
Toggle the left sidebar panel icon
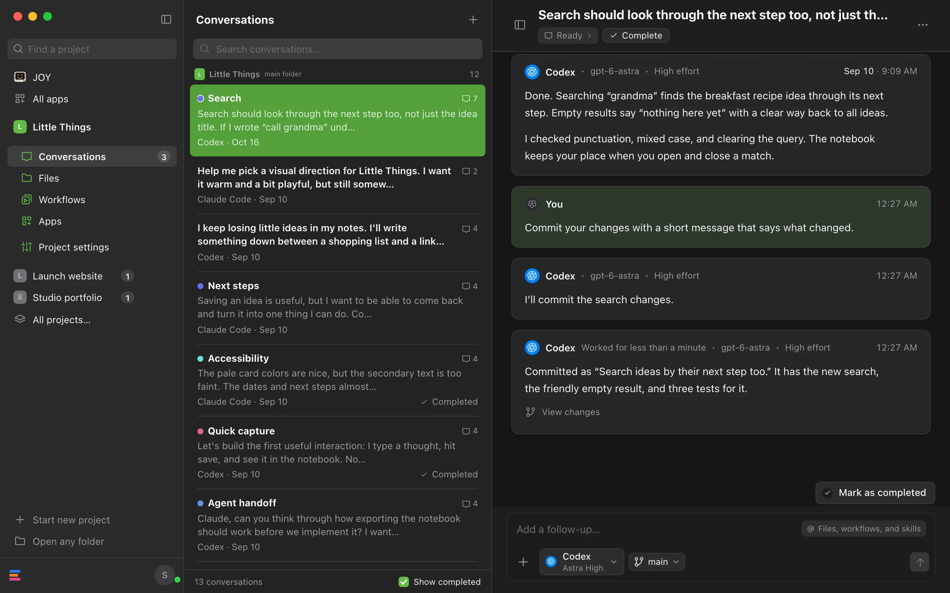(x=166, y=19)
